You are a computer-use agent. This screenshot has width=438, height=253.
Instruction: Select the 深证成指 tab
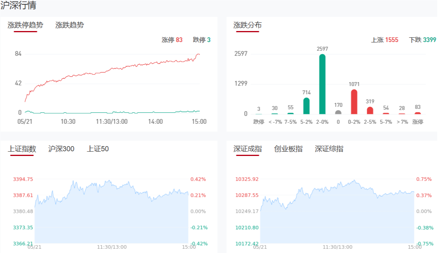click(x=248, y=149)
